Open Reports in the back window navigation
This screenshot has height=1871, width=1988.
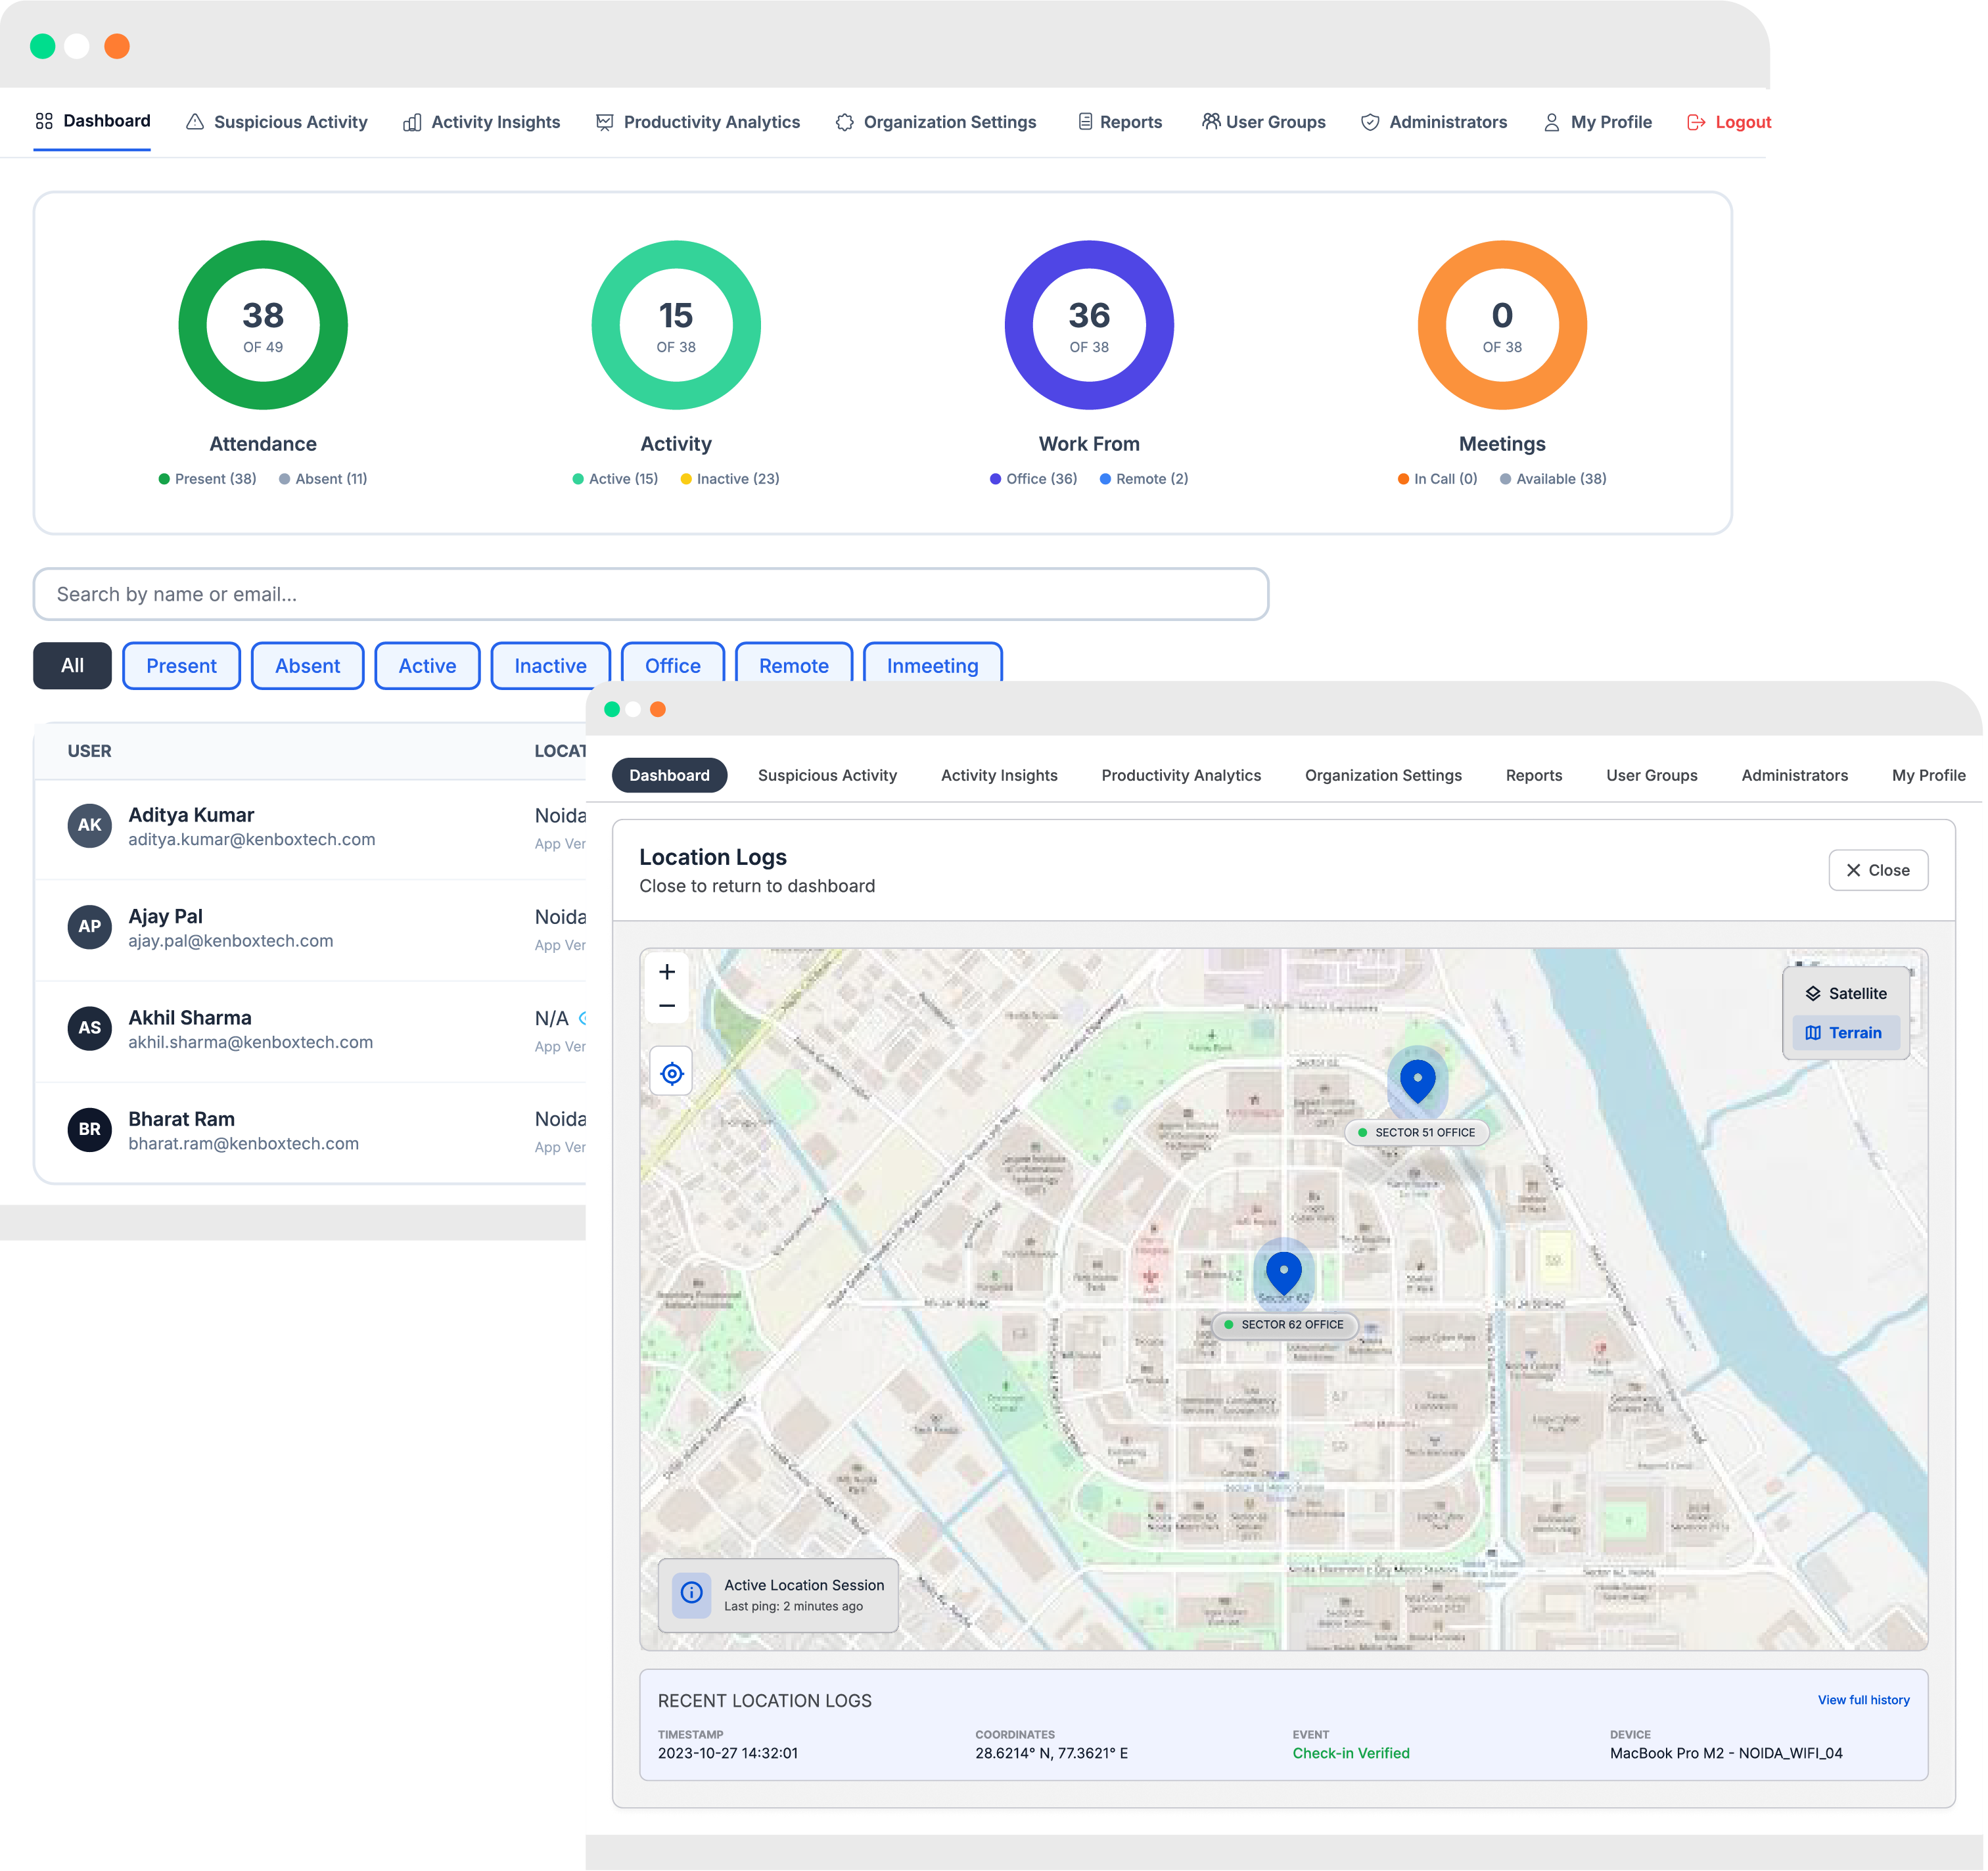point(1120,122)
